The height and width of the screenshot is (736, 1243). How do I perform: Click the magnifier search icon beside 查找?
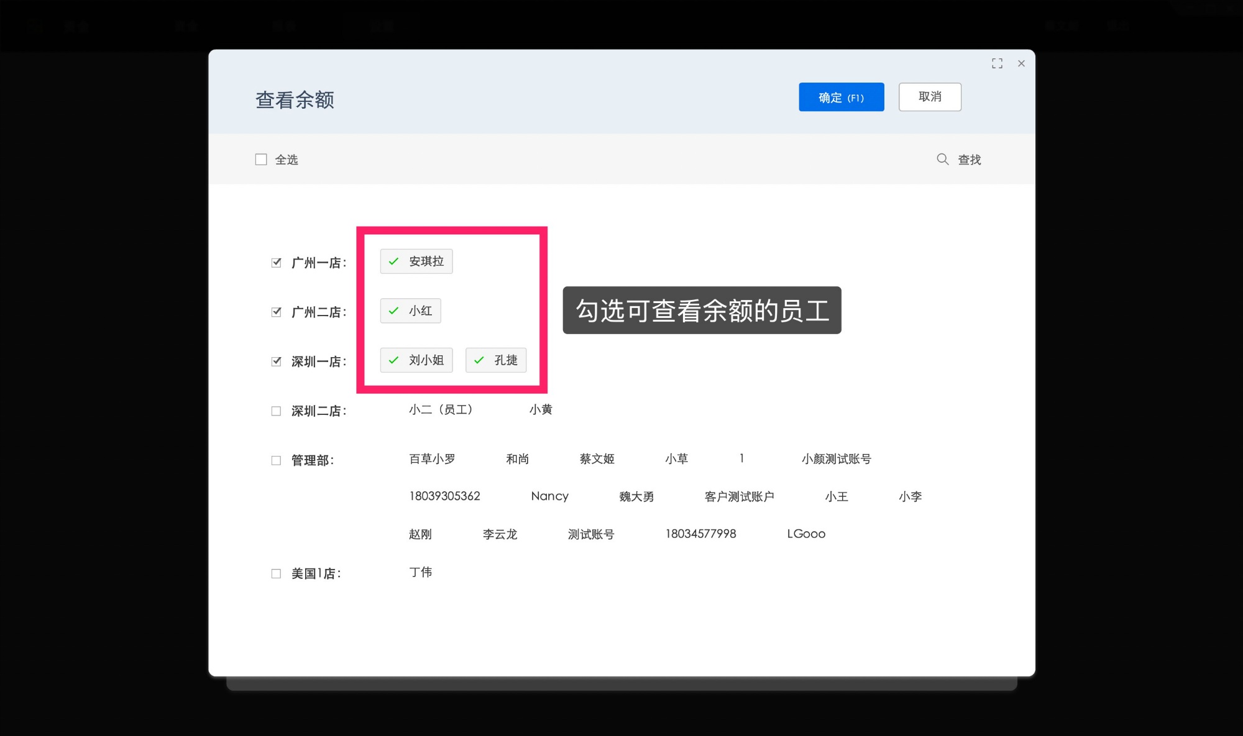click(943, 160)
